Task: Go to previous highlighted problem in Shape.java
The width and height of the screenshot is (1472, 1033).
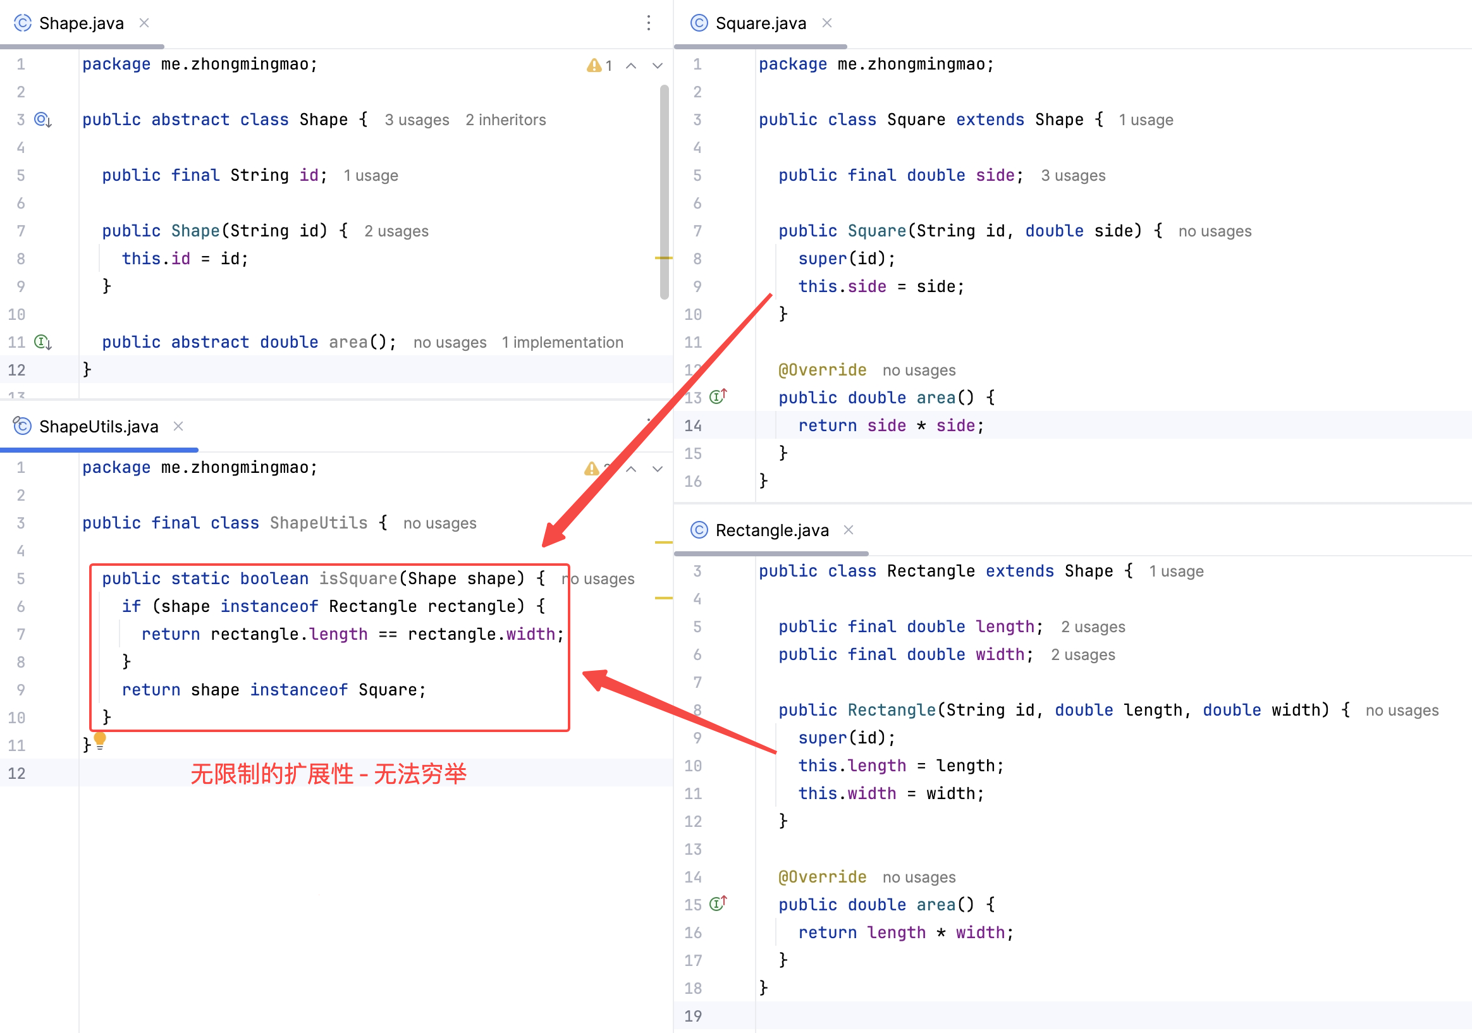Action: click(x=631, y=65)
